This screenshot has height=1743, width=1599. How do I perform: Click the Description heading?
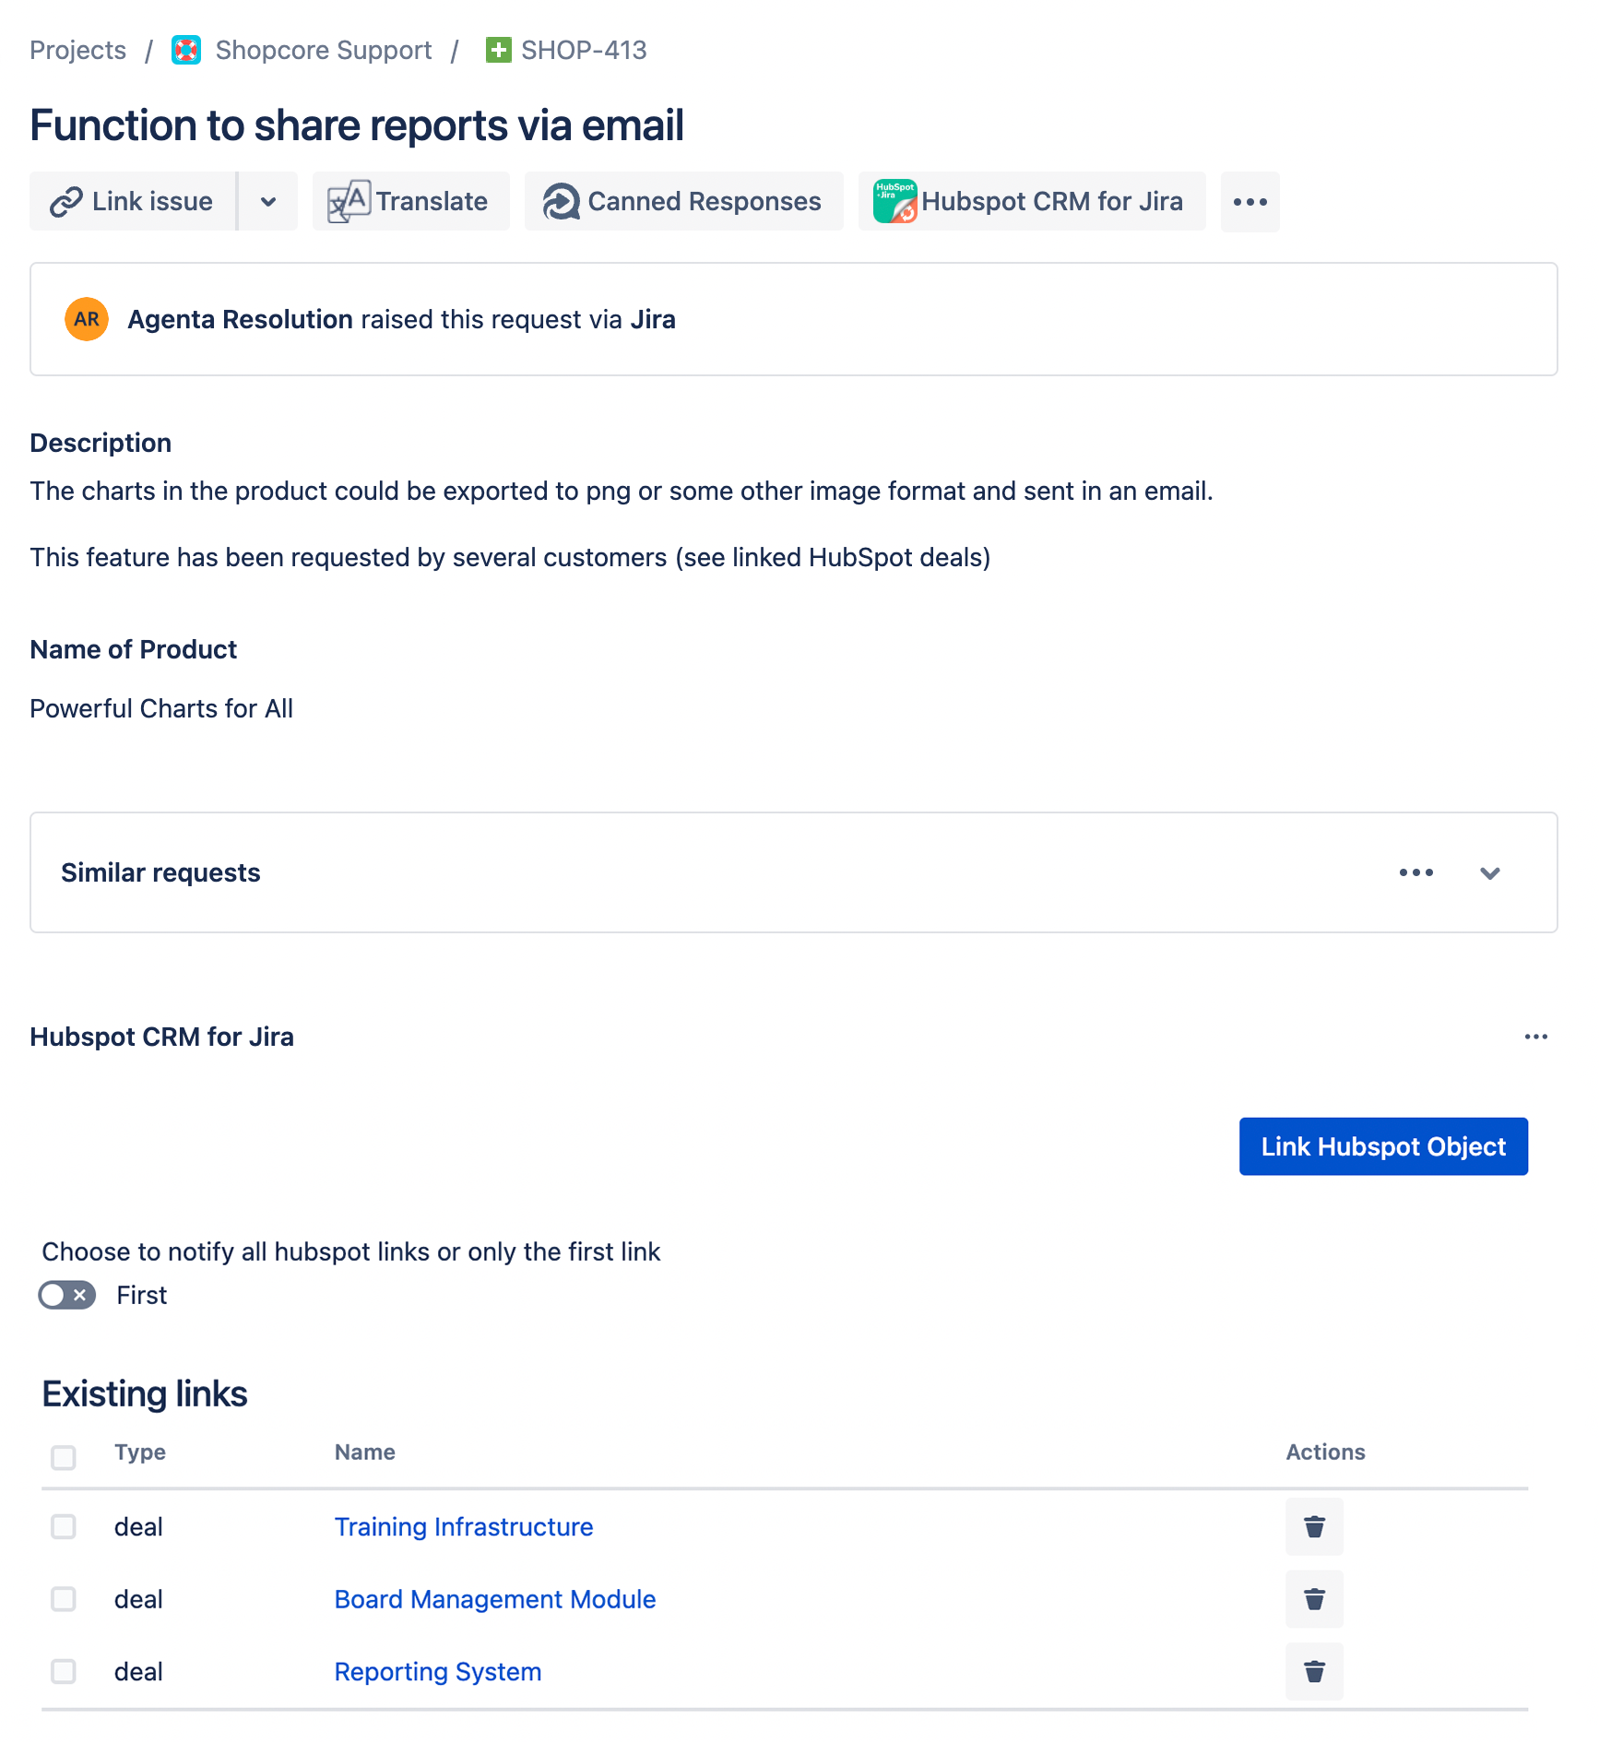[101, 443]
